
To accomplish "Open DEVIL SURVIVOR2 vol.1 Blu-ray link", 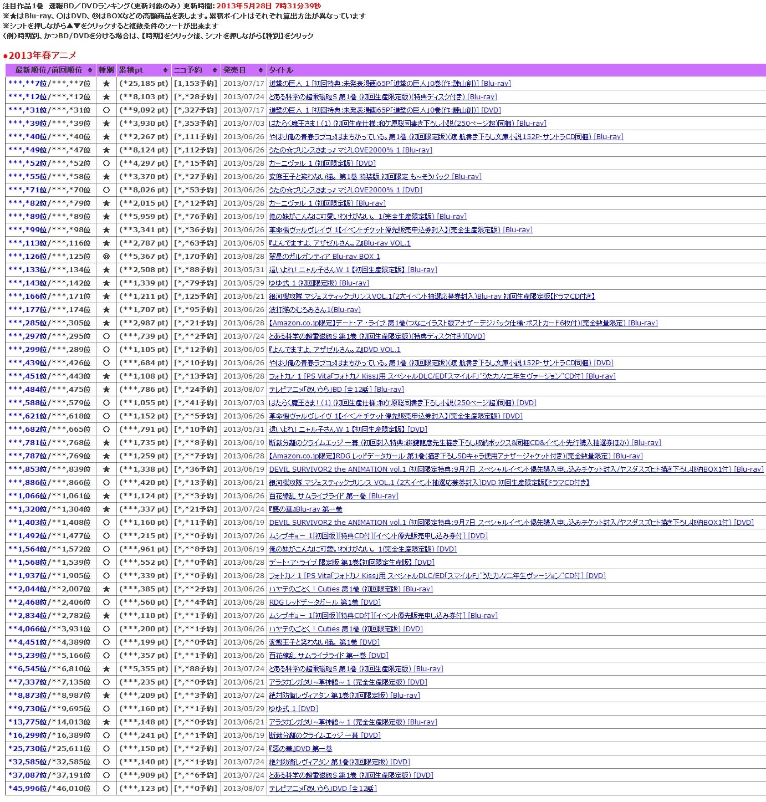I will click(x=516, y=469).
